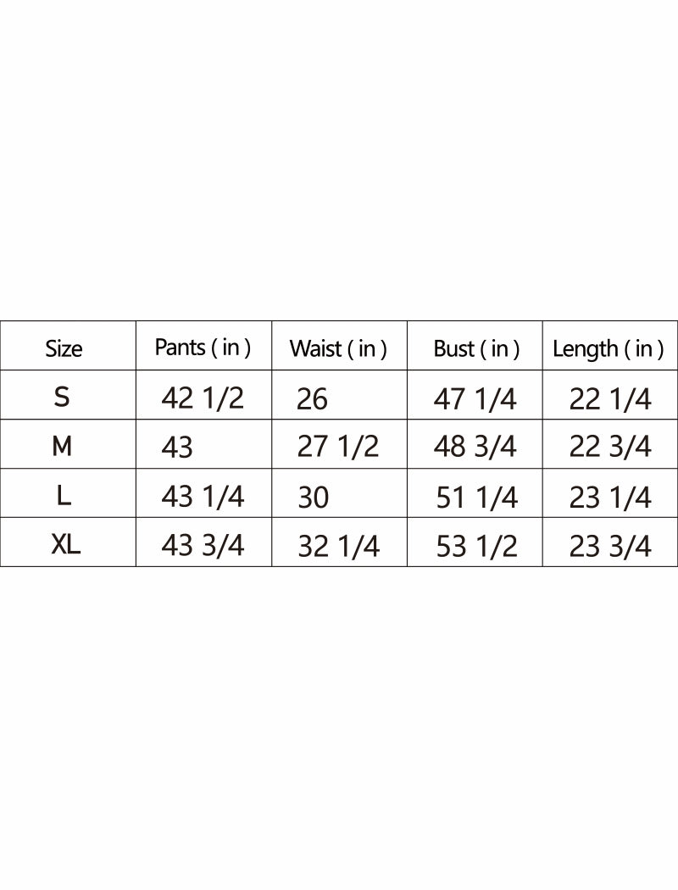The width and height of the screenshot is (678, 890).
Task: Click the Pants ( in ) header cell
Action: coord(203,348)
